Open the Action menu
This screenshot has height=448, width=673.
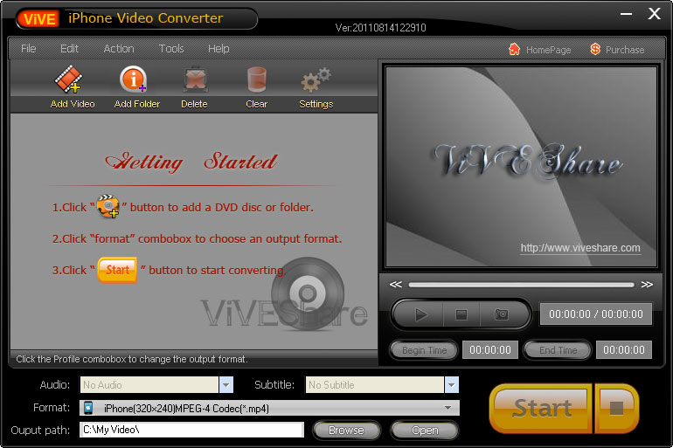[119, 49]
